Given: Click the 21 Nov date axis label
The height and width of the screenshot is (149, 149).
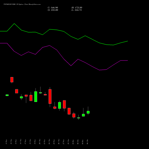Looking at the screenshot, I should 44,142.
